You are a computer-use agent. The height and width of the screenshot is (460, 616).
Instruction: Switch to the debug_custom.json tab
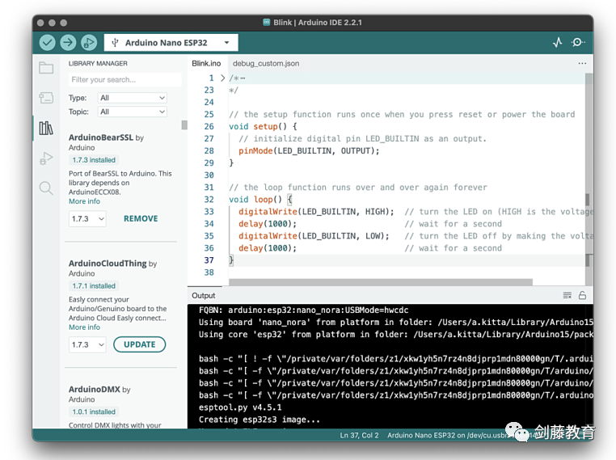point(266,64)
